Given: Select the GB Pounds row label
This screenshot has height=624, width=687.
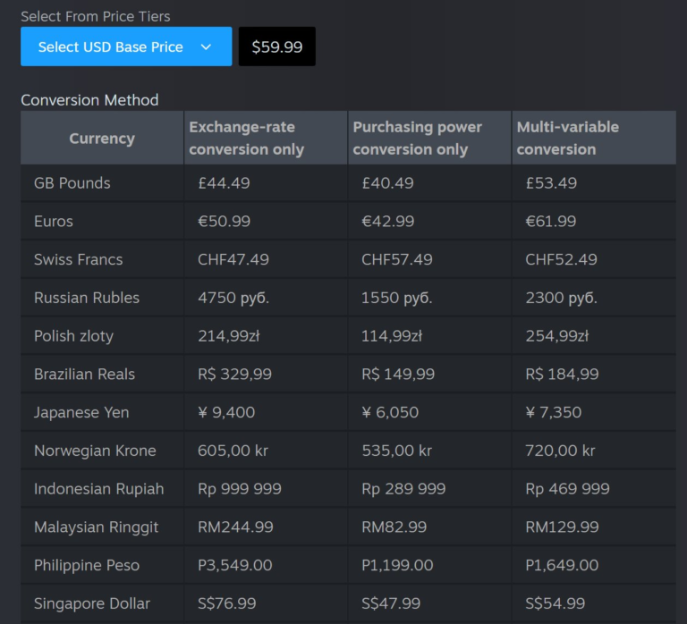Looking at the screenshot, I should pos(72,183).
